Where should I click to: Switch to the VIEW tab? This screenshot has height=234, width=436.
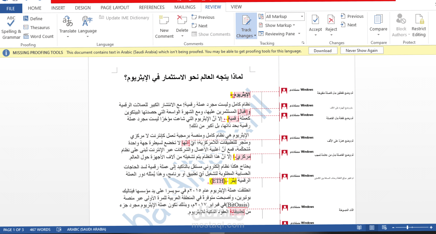click(236, 7)
